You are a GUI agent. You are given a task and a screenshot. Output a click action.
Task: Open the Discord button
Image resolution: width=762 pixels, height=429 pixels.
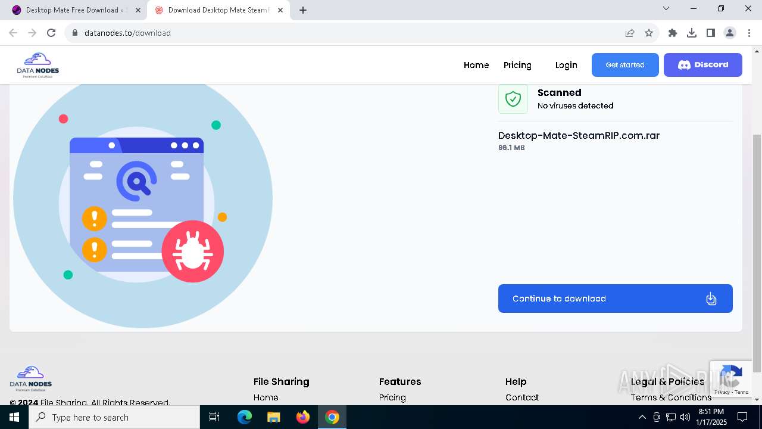point(703,65)
